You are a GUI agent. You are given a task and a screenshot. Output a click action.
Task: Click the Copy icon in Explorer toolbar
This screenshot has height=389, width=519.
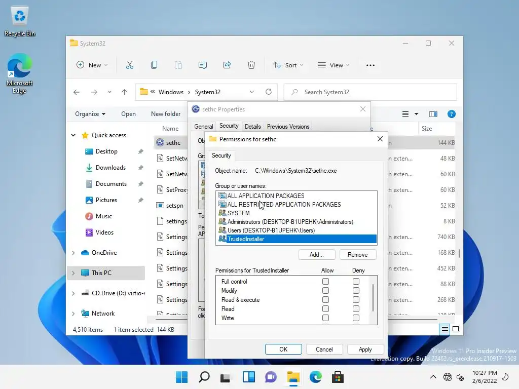(154, 65)
